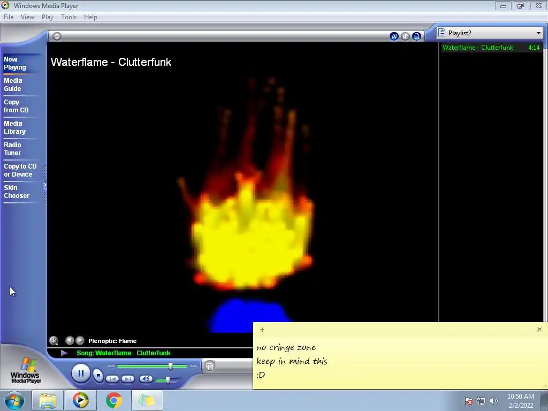This screenshot has width=548, height=411.
Task: Click the Plenoptic: Flame visualization label
Action: coord(112,341)
